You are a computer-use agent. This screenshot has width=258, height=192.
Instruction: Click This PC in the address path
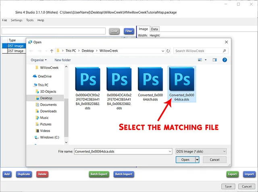click(71, 51)
